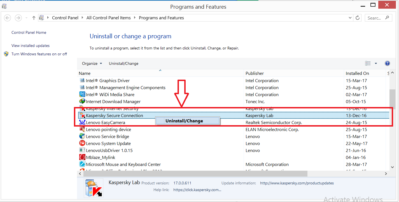The image size is (399, 202).
Task: Select Kaspersky Secure Connection icon
Action: pos(82,115)
